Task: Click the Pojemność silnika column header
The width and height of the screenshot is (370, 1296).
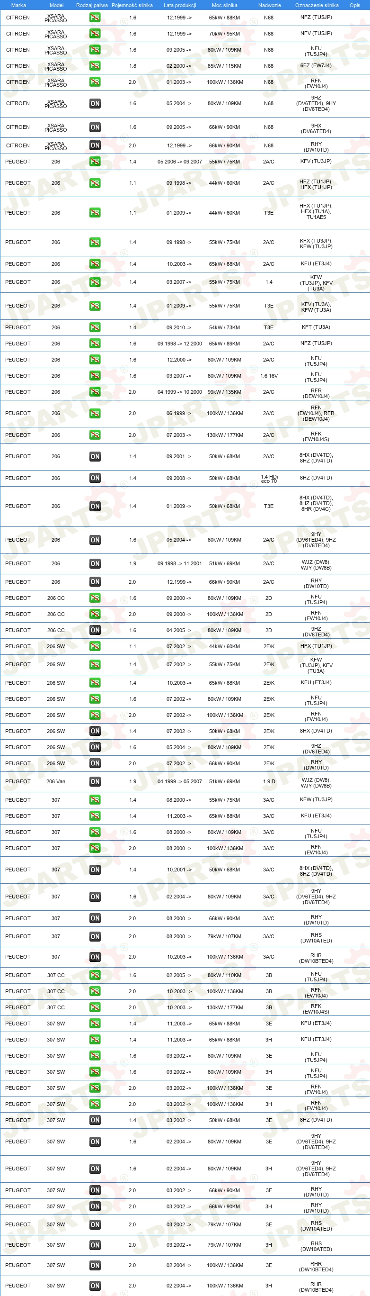Action: coord(132,5)
